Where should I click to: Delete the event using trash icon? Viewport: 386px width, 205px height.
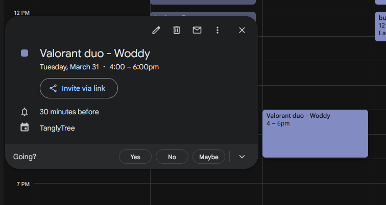(x=177, y=30)
